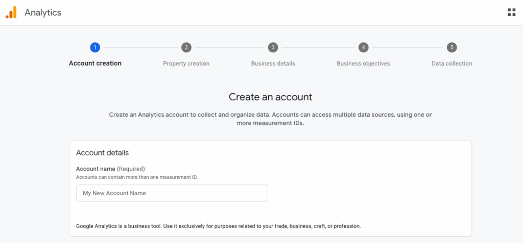523x243 pixels.
Task: Open the Business objectives step label
Action: [363, 64]
